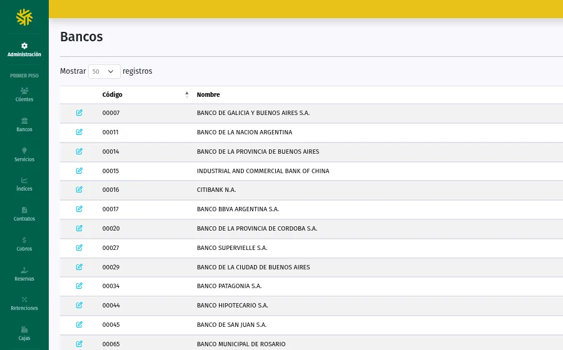Open the Índices chart section
The width and height of the screenshot is (563, 350).
pos(24,184)
